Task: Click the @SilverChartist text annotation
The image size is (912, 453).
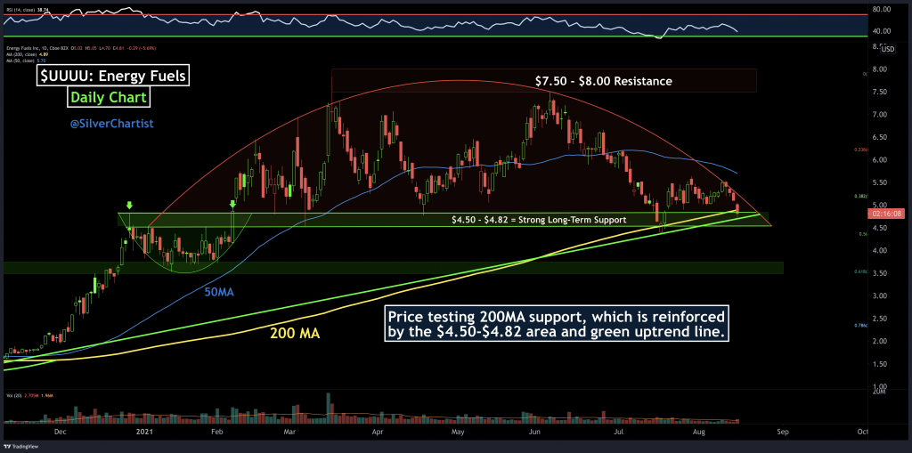Action: [x=111, y=124]
